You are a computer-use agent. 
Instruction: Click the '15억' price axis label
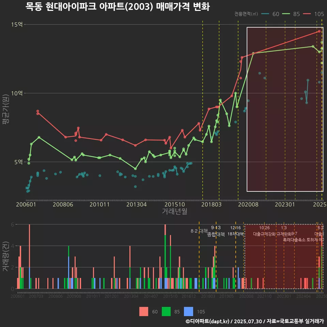17,25
